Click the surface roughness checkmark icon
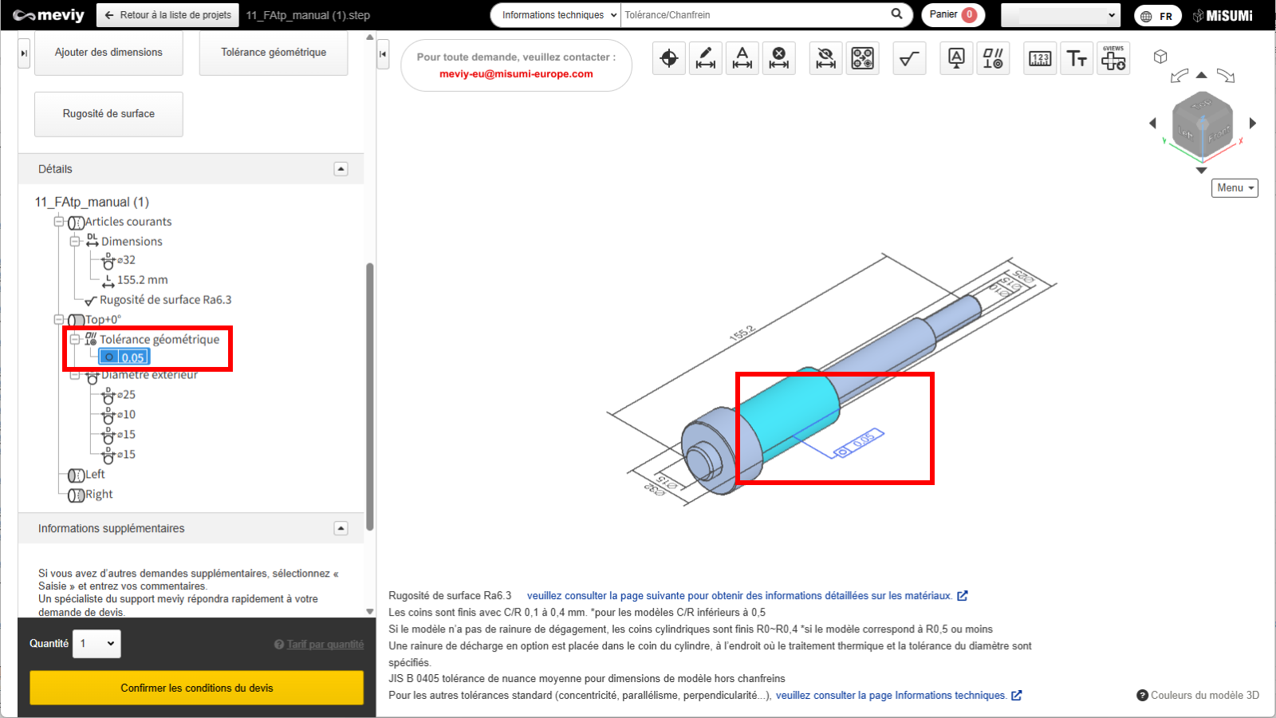The image size is (1276, 718). click(x=909, y=58)
